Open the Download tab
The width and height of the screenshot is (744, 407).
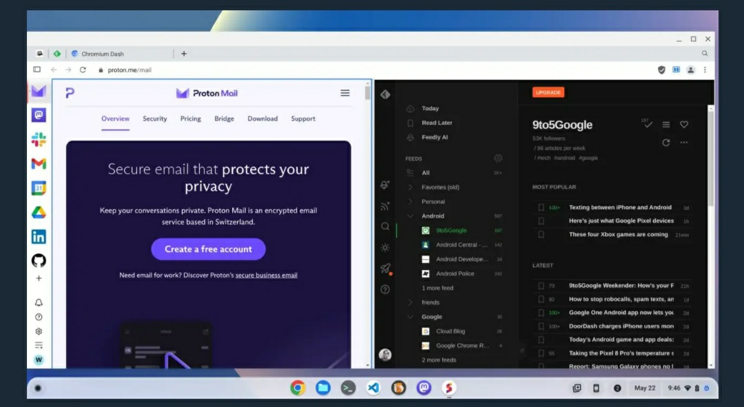[262, 118]
